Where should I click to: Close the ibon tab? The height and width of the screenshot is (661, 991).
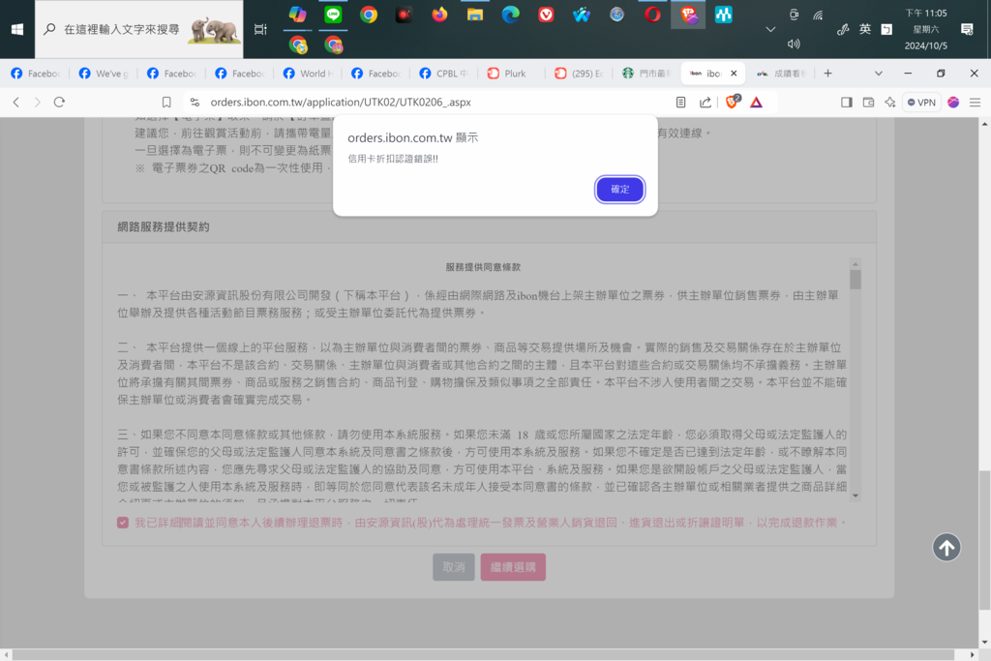click(x=734, y=74)
